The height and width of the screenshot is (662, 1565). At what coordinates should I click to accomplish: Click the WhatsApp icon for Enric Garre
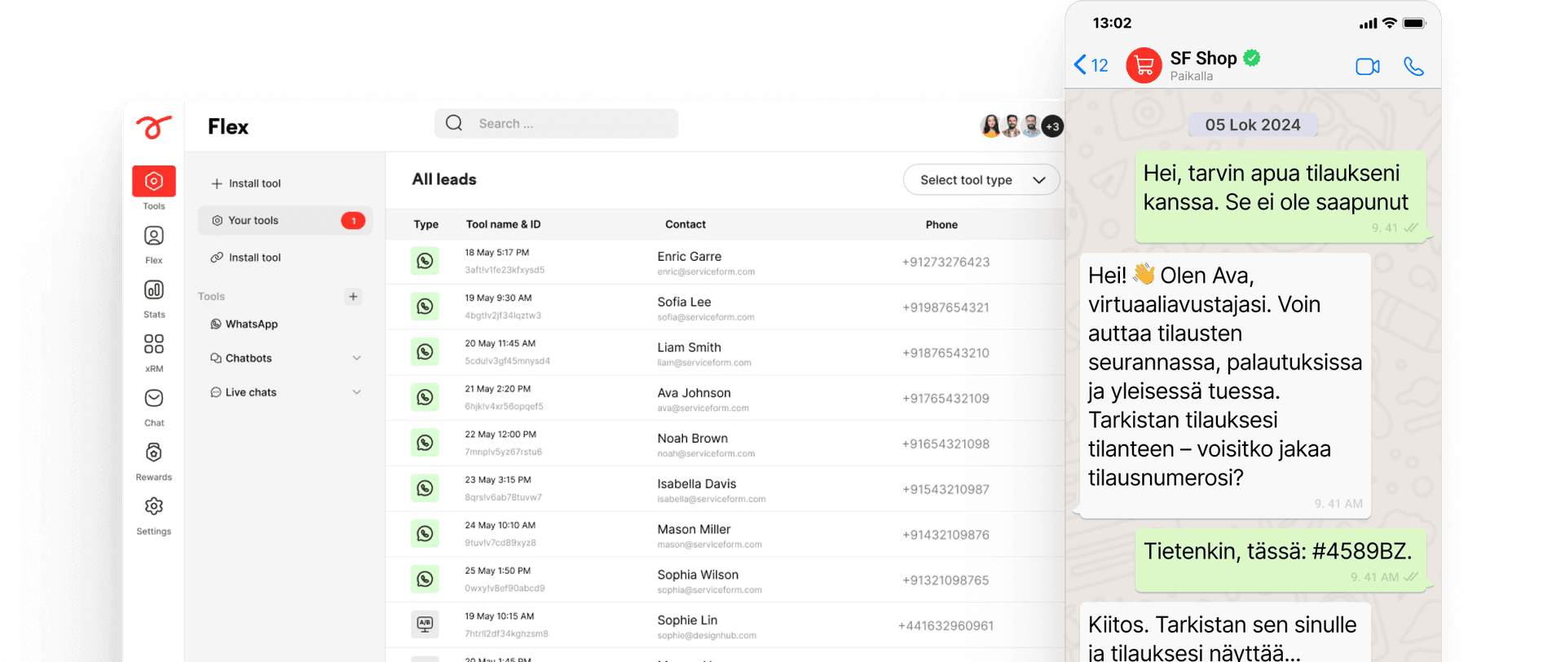[425, 261]
